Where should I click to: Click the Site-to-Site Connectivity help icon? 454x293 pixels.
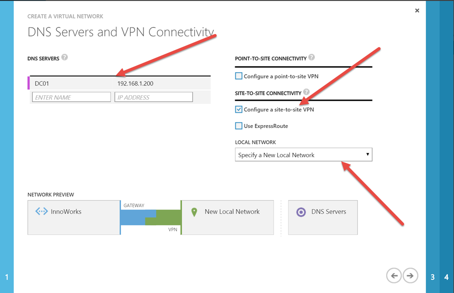(306, 92)
